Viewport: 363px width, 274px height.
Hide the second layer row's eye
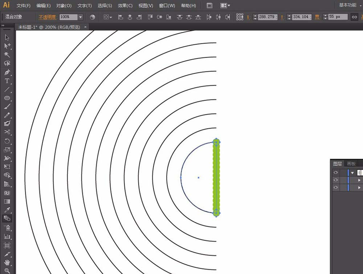(x=336, y=180)
